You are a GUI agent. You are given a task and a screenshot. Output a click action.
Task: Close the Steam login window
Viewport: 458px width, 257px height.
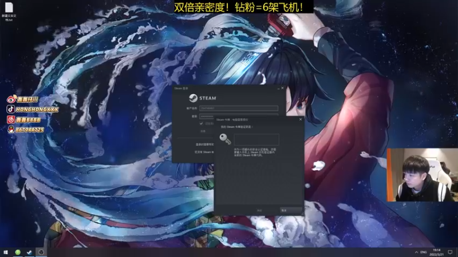(x=282, y=88)
